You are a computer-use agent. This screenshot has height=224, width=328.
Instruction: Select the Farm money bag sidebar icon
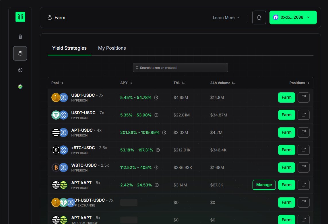[20, 53]
